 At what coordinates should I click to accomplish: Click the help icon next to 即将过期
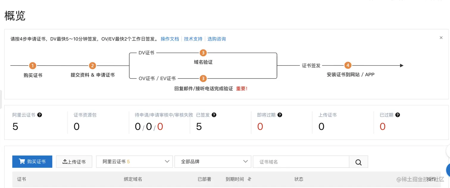(280, 115)
